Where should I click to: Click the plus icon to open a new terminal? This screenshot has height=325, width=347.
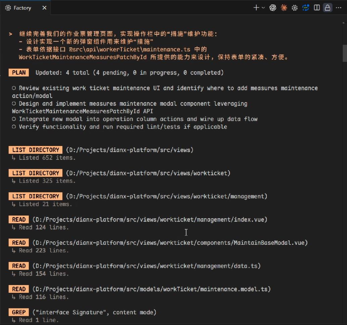pos(256,8)
